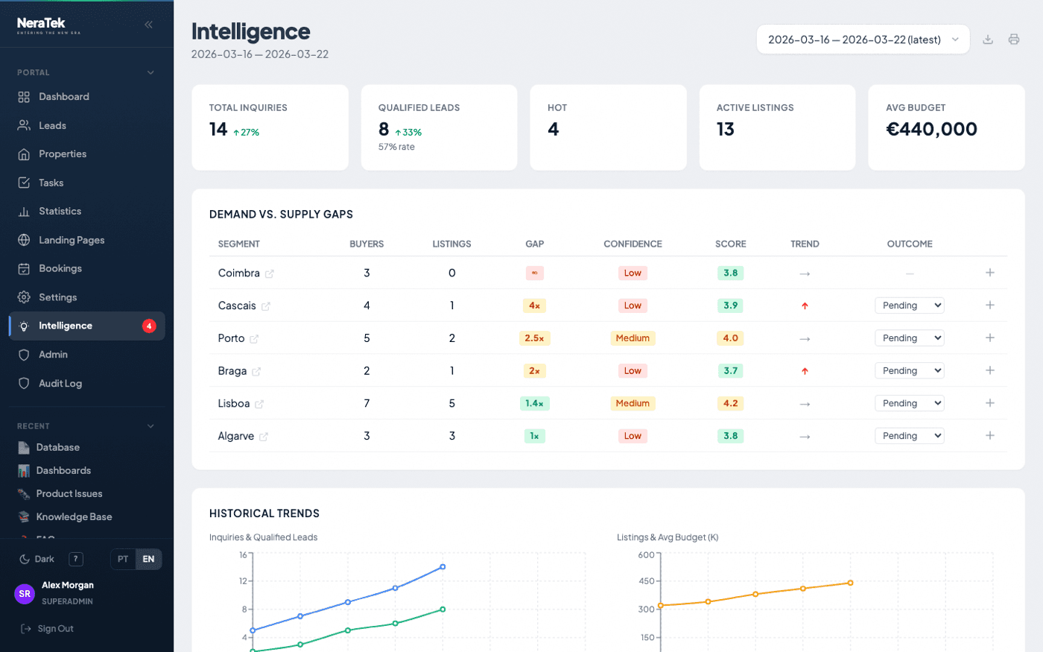This screenshot has width=1043, height=652.
Task: Open Porto's external link icon
Action: (256, 338)
